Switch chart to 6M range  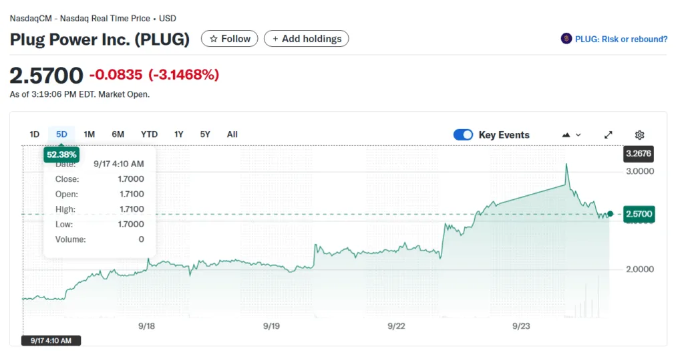[x=118, y=134]
